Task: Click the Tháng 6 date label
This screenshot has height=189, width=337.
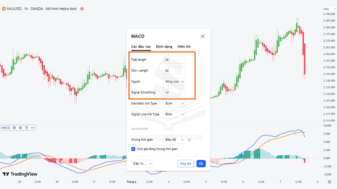Action: coord(131,182)
